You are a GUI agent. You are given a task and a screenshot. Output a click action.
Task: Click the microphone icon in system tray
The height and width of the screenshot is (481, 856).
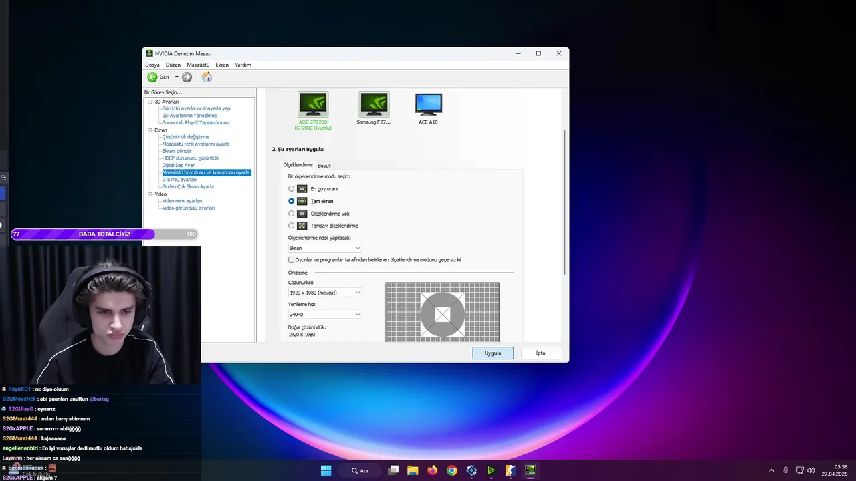pos(786,470)
